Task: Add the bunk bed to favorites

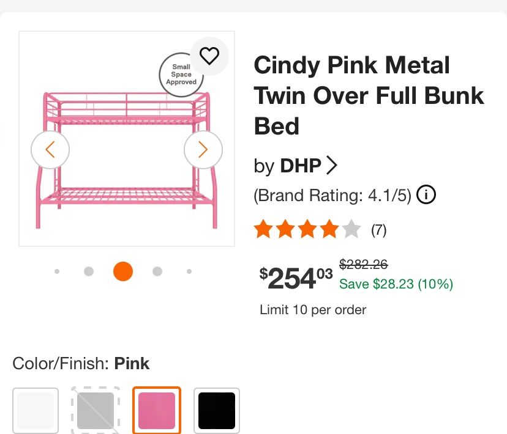Action: click(210, 55)
